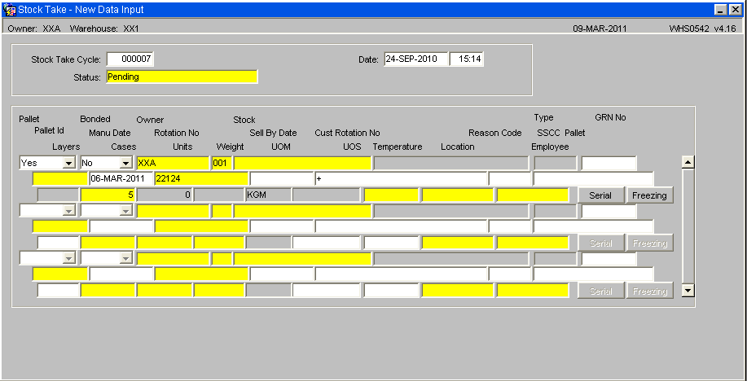Click the scrollbar down arrow
The image size is (747, 381).
tap(688, 290)
